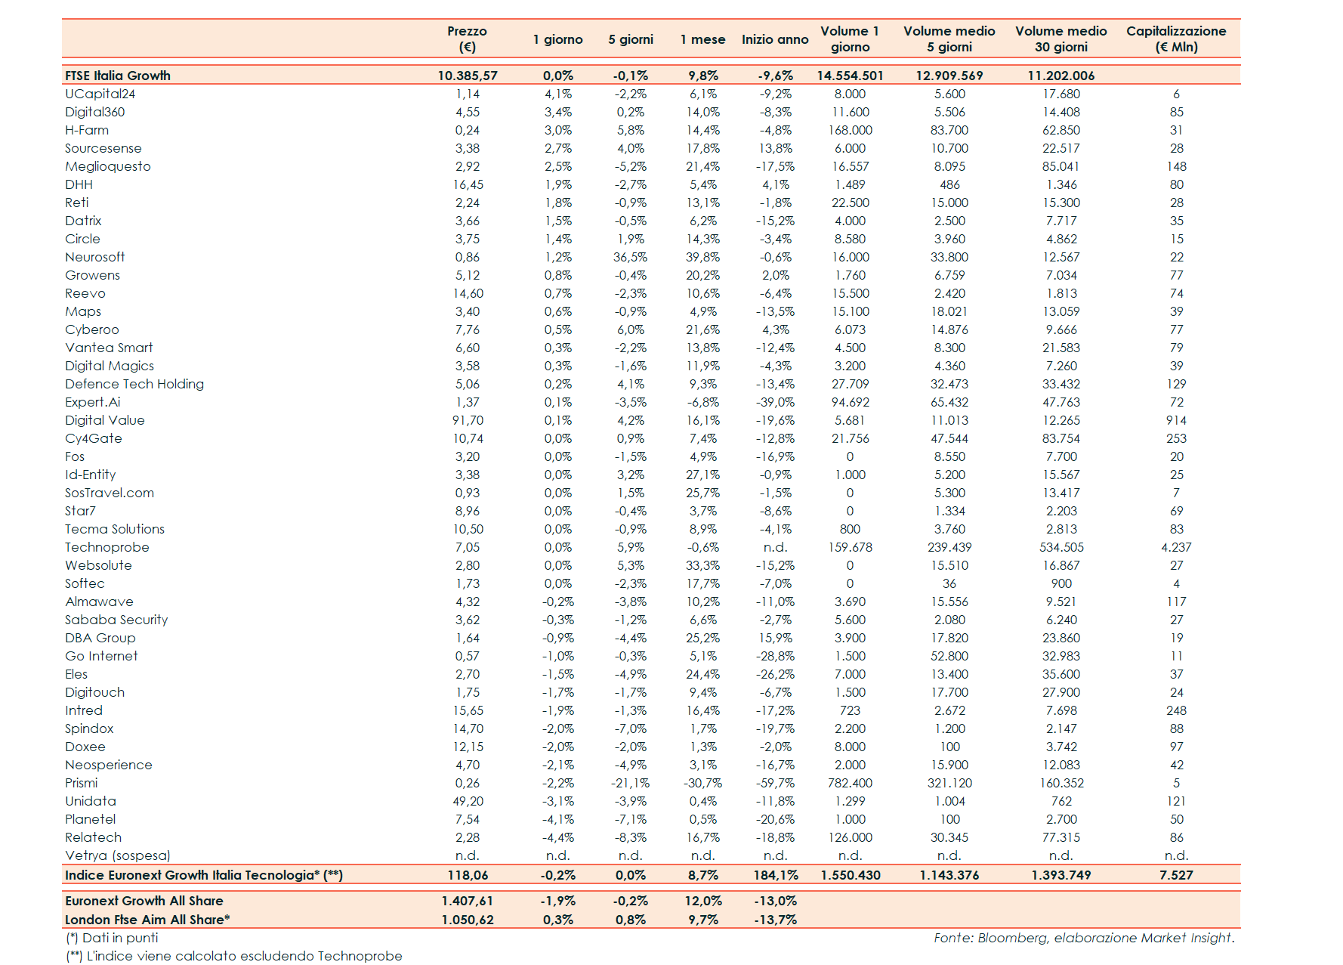
Task: Select the "1 mese" column header
Action: click(x=702, y=39)
